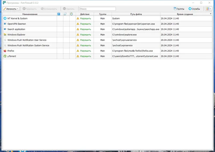
Task: Select the Windows Explorer row name
Action: [16, 35]
